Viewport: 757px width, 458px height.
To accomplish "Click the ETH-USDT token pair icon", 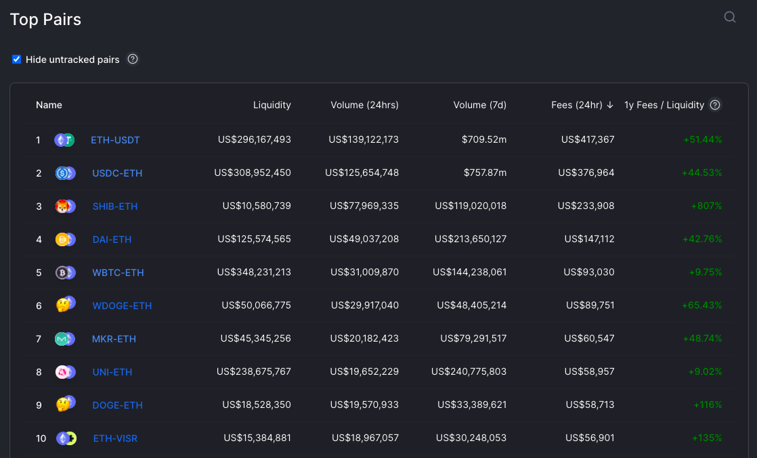I will click(x=64, y=140).
